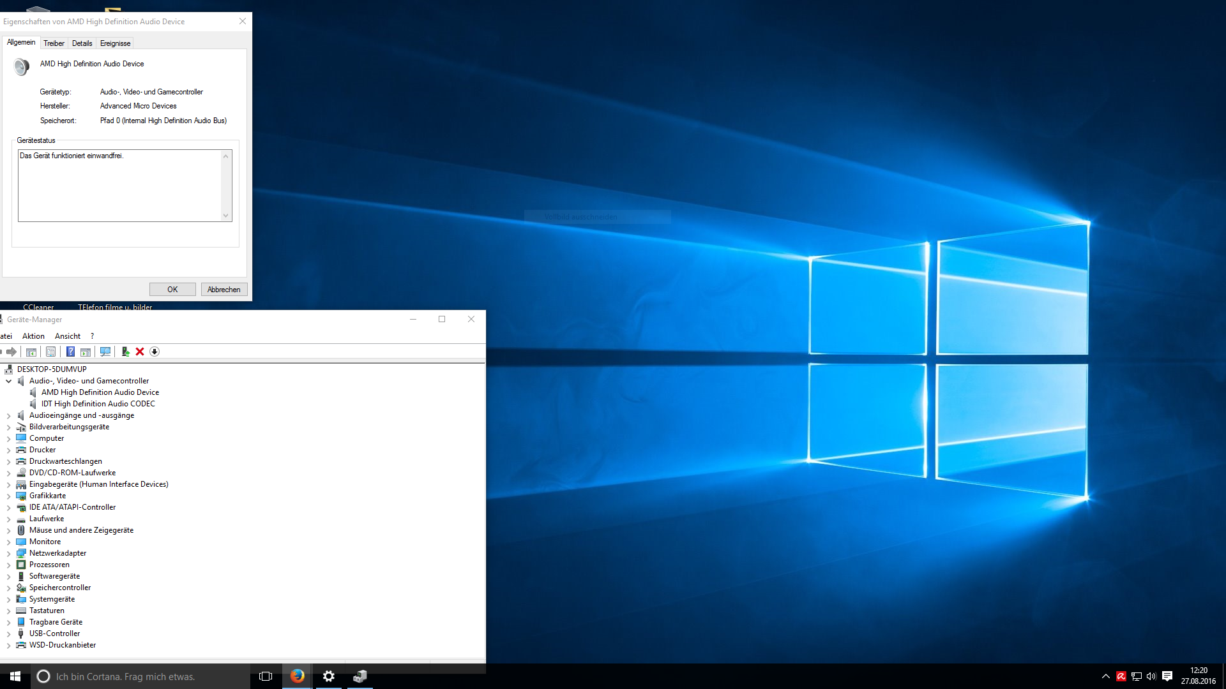Click the properties toolbar icon
The image size is (1226, 689).
pyautogui.click(x=50, y=352)
